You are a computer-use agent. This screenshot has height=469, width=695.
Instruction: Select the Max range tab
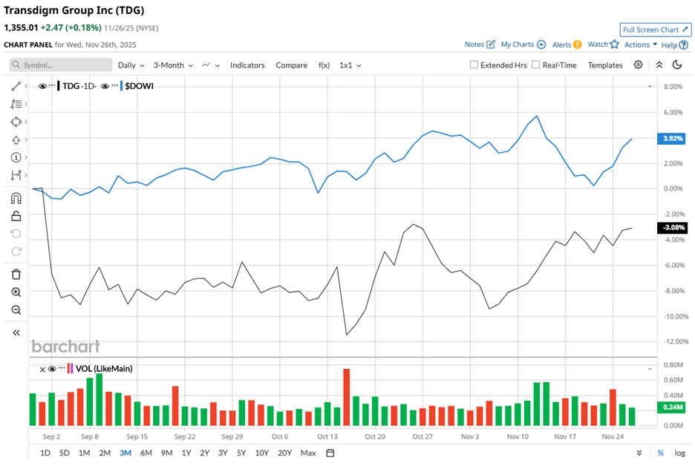pos(308,453)
